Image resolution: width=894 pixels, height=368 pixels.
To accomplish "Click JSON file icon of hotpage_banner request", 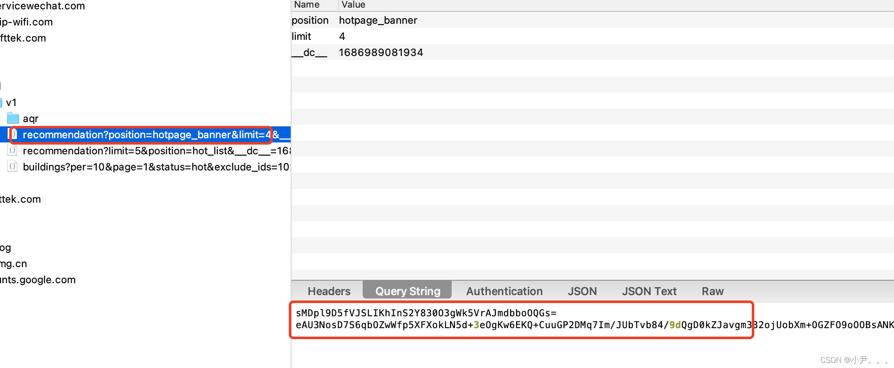I will point(14,134).
